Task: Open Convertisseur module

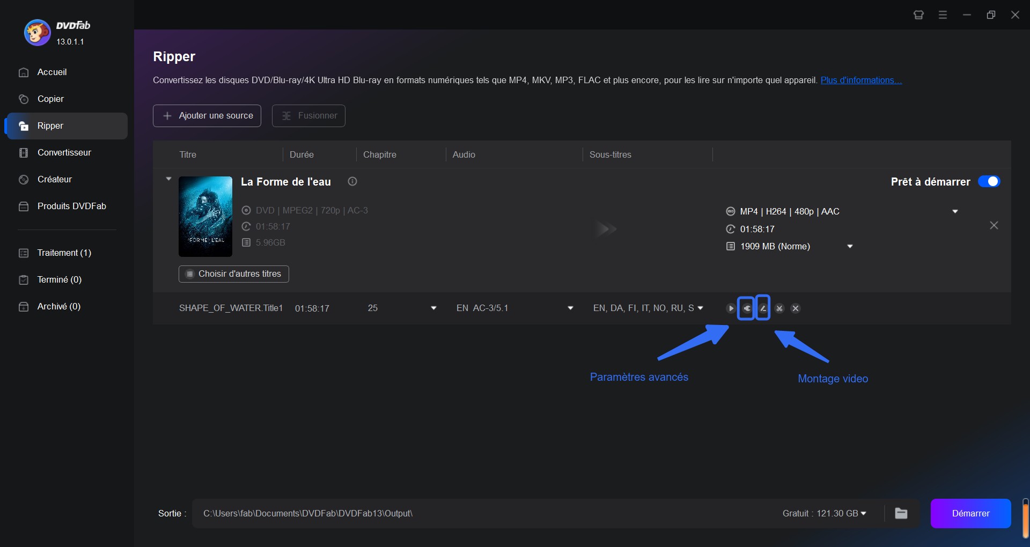Action: tap(66, 152)
